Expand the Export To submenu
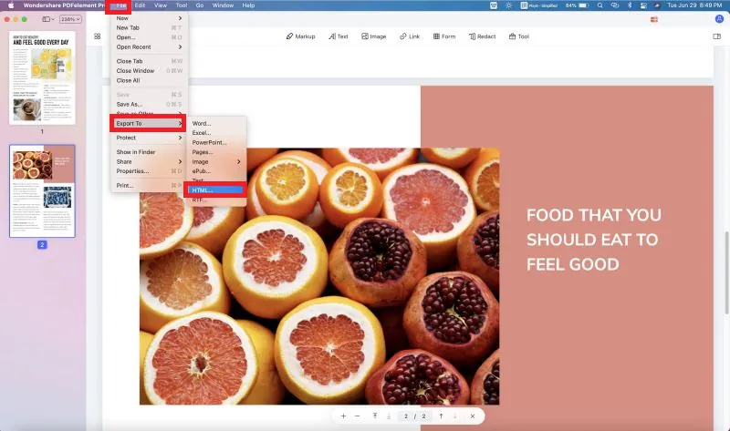Screen dimensions: 730x431 click(149, 123)
